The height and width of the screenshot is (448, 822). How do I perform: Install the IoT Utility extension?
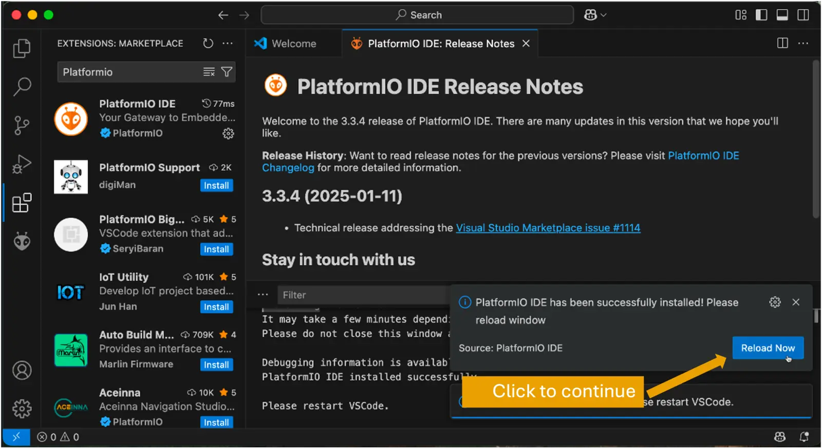216,307
